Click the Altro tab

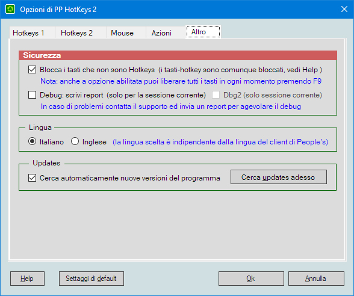tap(203, 32)
